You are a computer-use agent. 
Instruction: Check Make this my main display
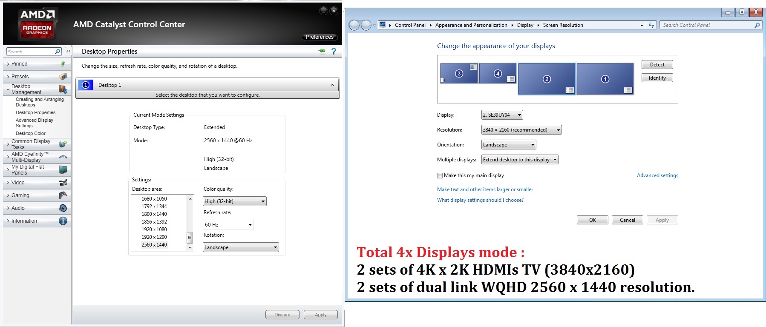pos(440,175)
